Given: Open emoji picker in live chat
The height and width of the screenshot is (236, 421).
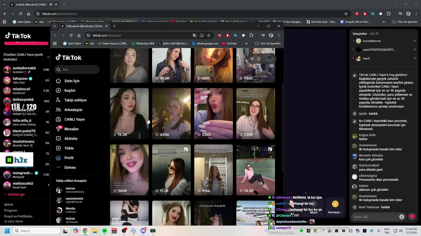Looking at the screenshot, I should tap(402, 217).
